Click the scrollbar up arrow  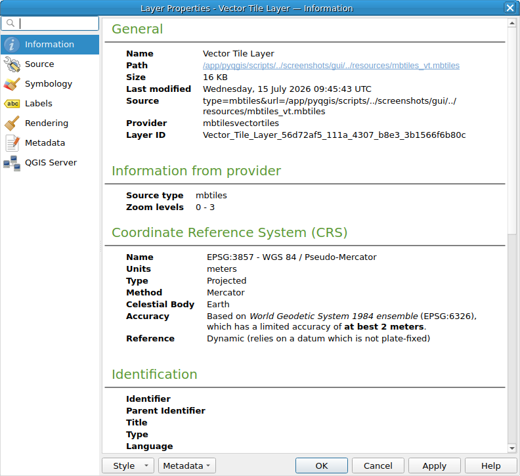pos(511,23)
